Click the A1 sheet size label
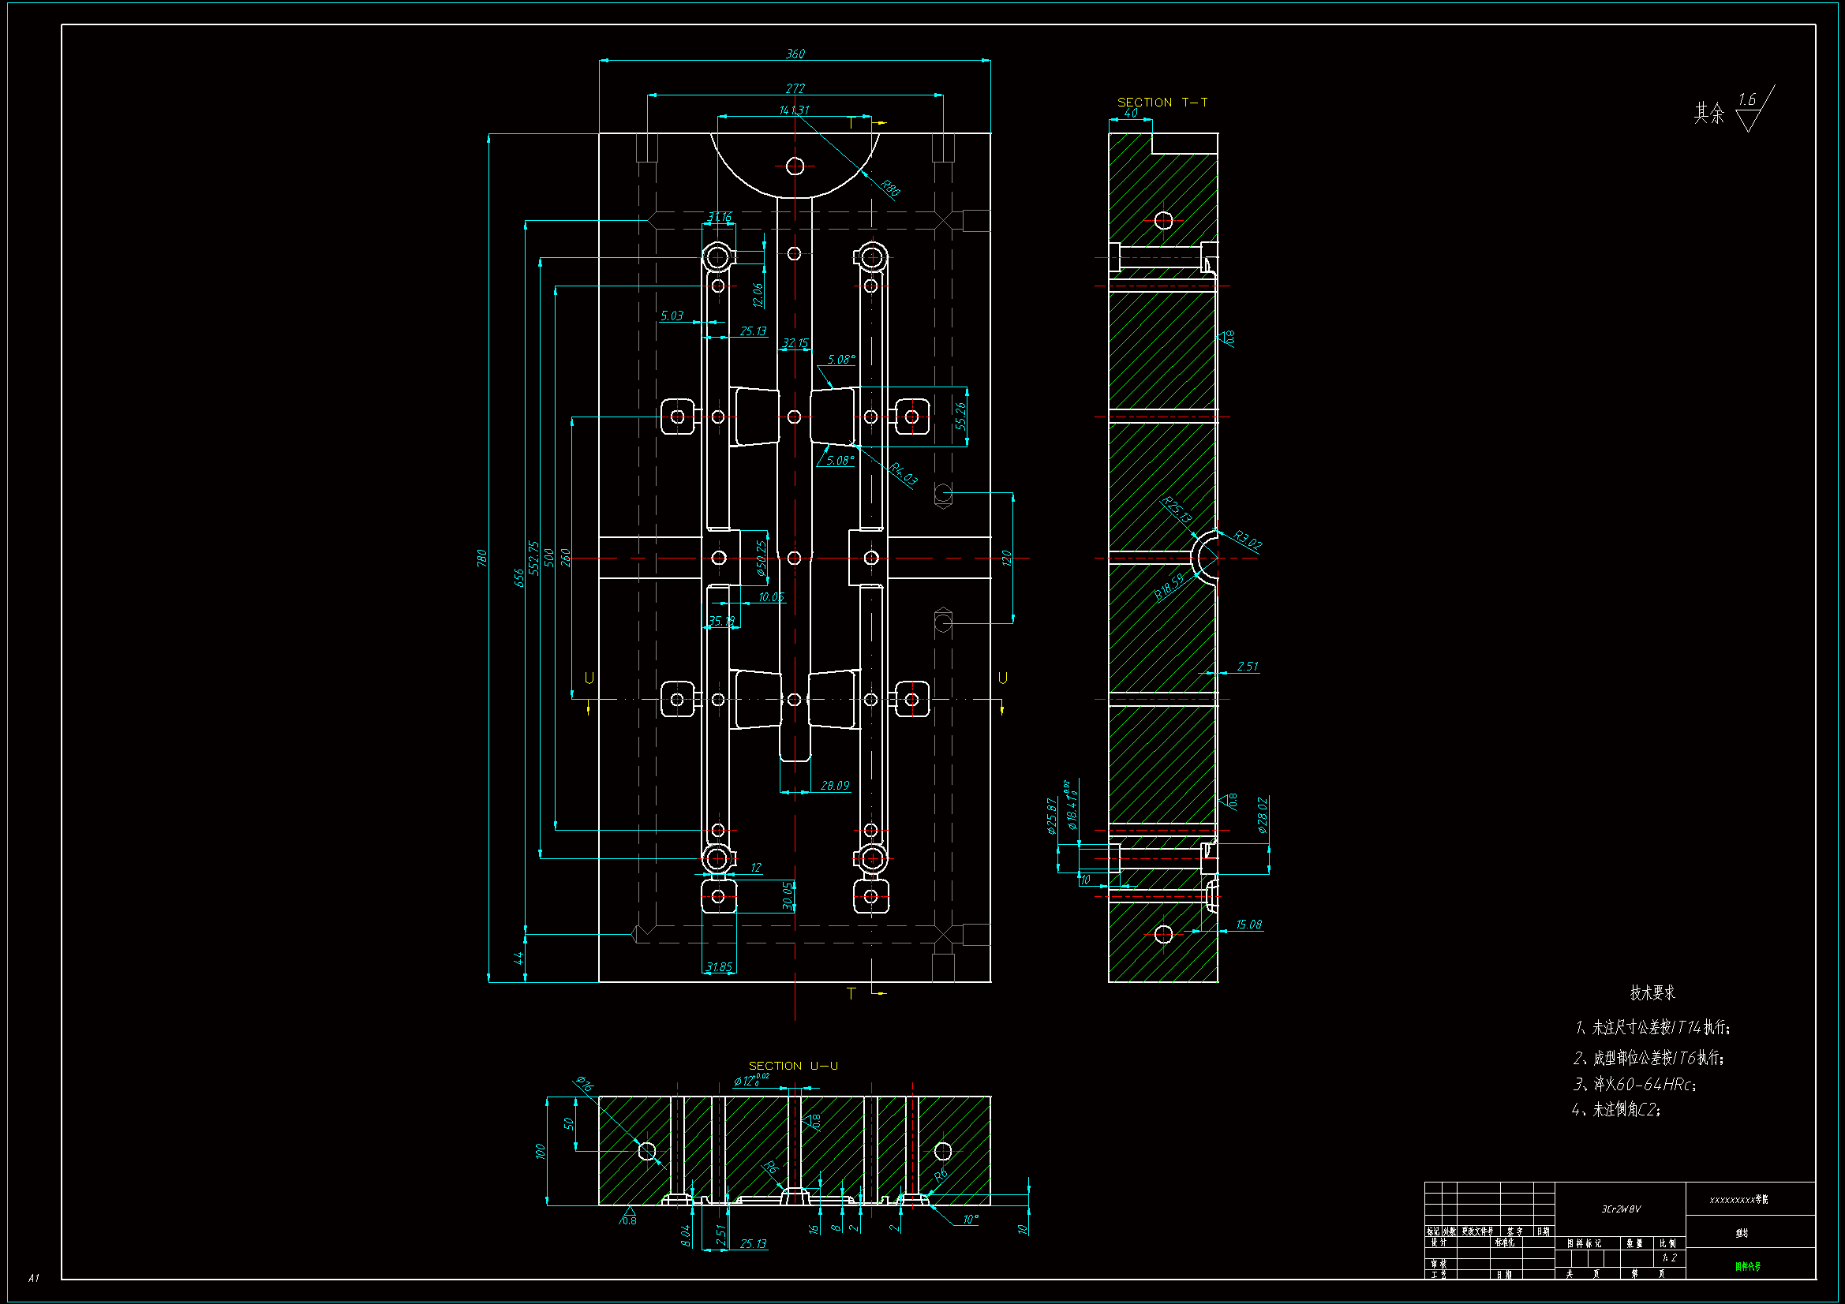The width and height of the screenshot is (1845, 1304). pyautogui.click(x=33, y=1277)
